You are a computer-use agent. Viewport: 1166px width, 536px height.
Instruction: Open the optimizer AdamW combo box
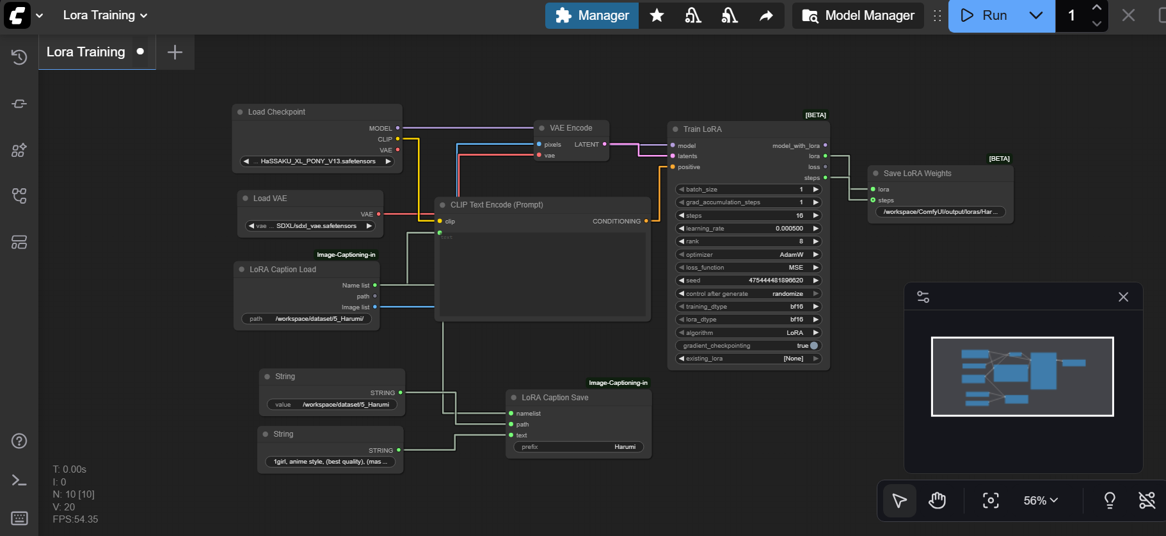coord(748,255)
